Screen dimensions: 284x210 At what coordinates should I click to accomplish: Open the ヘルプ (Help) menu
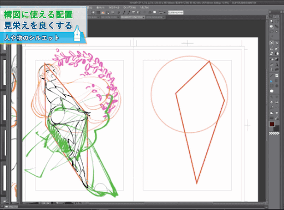pyautogui.click(x=144, y=8)
